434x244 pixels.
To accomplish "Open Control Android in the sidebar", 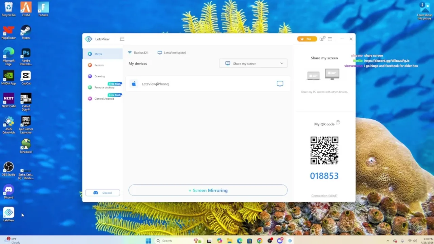I will tap(102, 99).
